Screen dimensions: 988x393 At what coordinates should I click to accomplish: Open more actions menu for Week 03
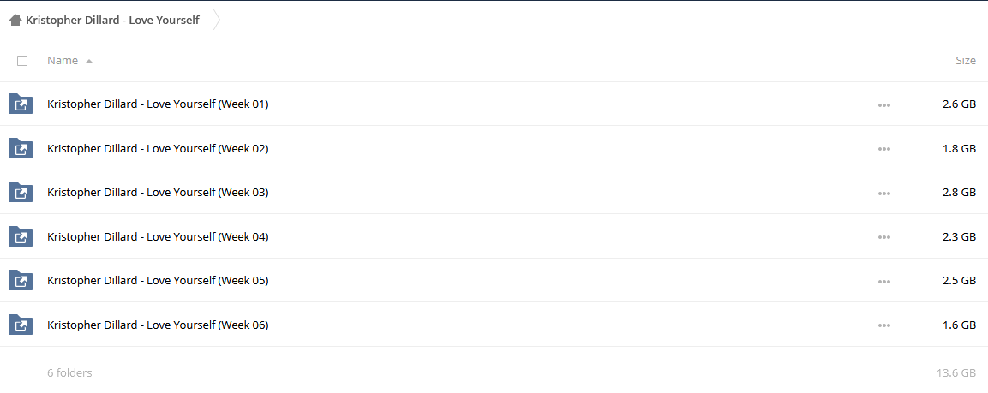coord(884,194)
